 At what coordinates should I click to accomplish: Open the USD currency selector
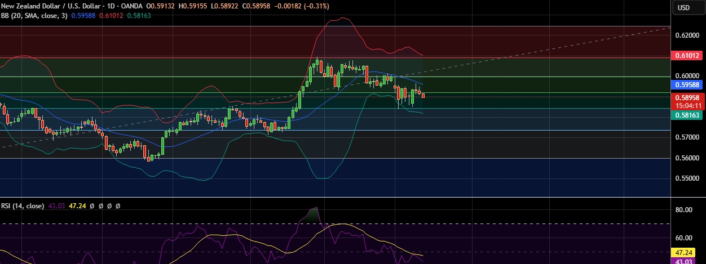click(683, 7)
